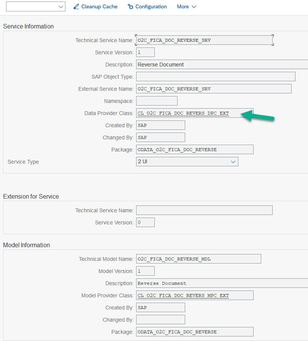Click the Extension for Service Technical Service Name field
This screenshot has height=341, width=308.
point(204,210)
